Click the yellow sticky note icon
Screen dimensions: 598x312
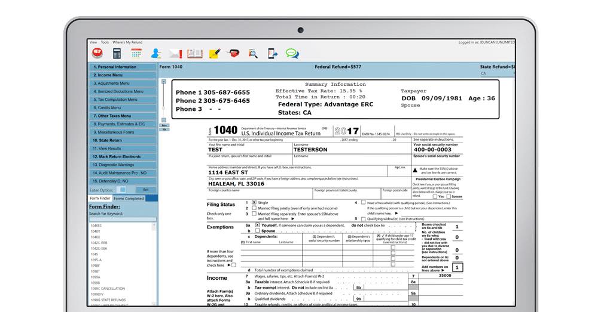coord(215,53)
